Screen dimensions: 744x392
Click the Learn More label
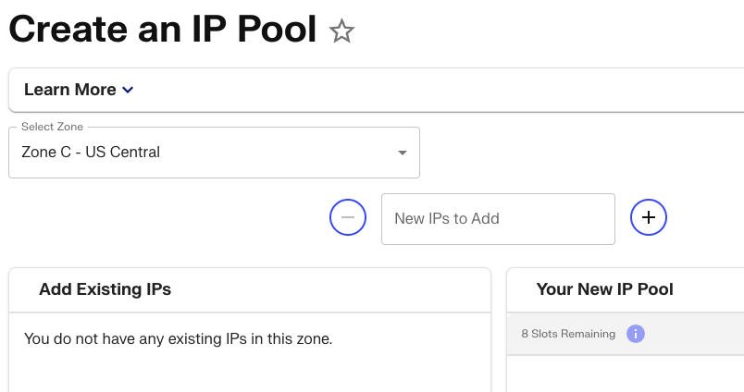pyautogui.click(x=70, y=90)
